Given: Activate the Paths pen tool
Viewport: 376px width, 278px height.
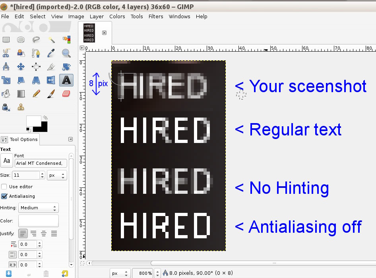Looking at the screenshot, I should pos(36,53).
